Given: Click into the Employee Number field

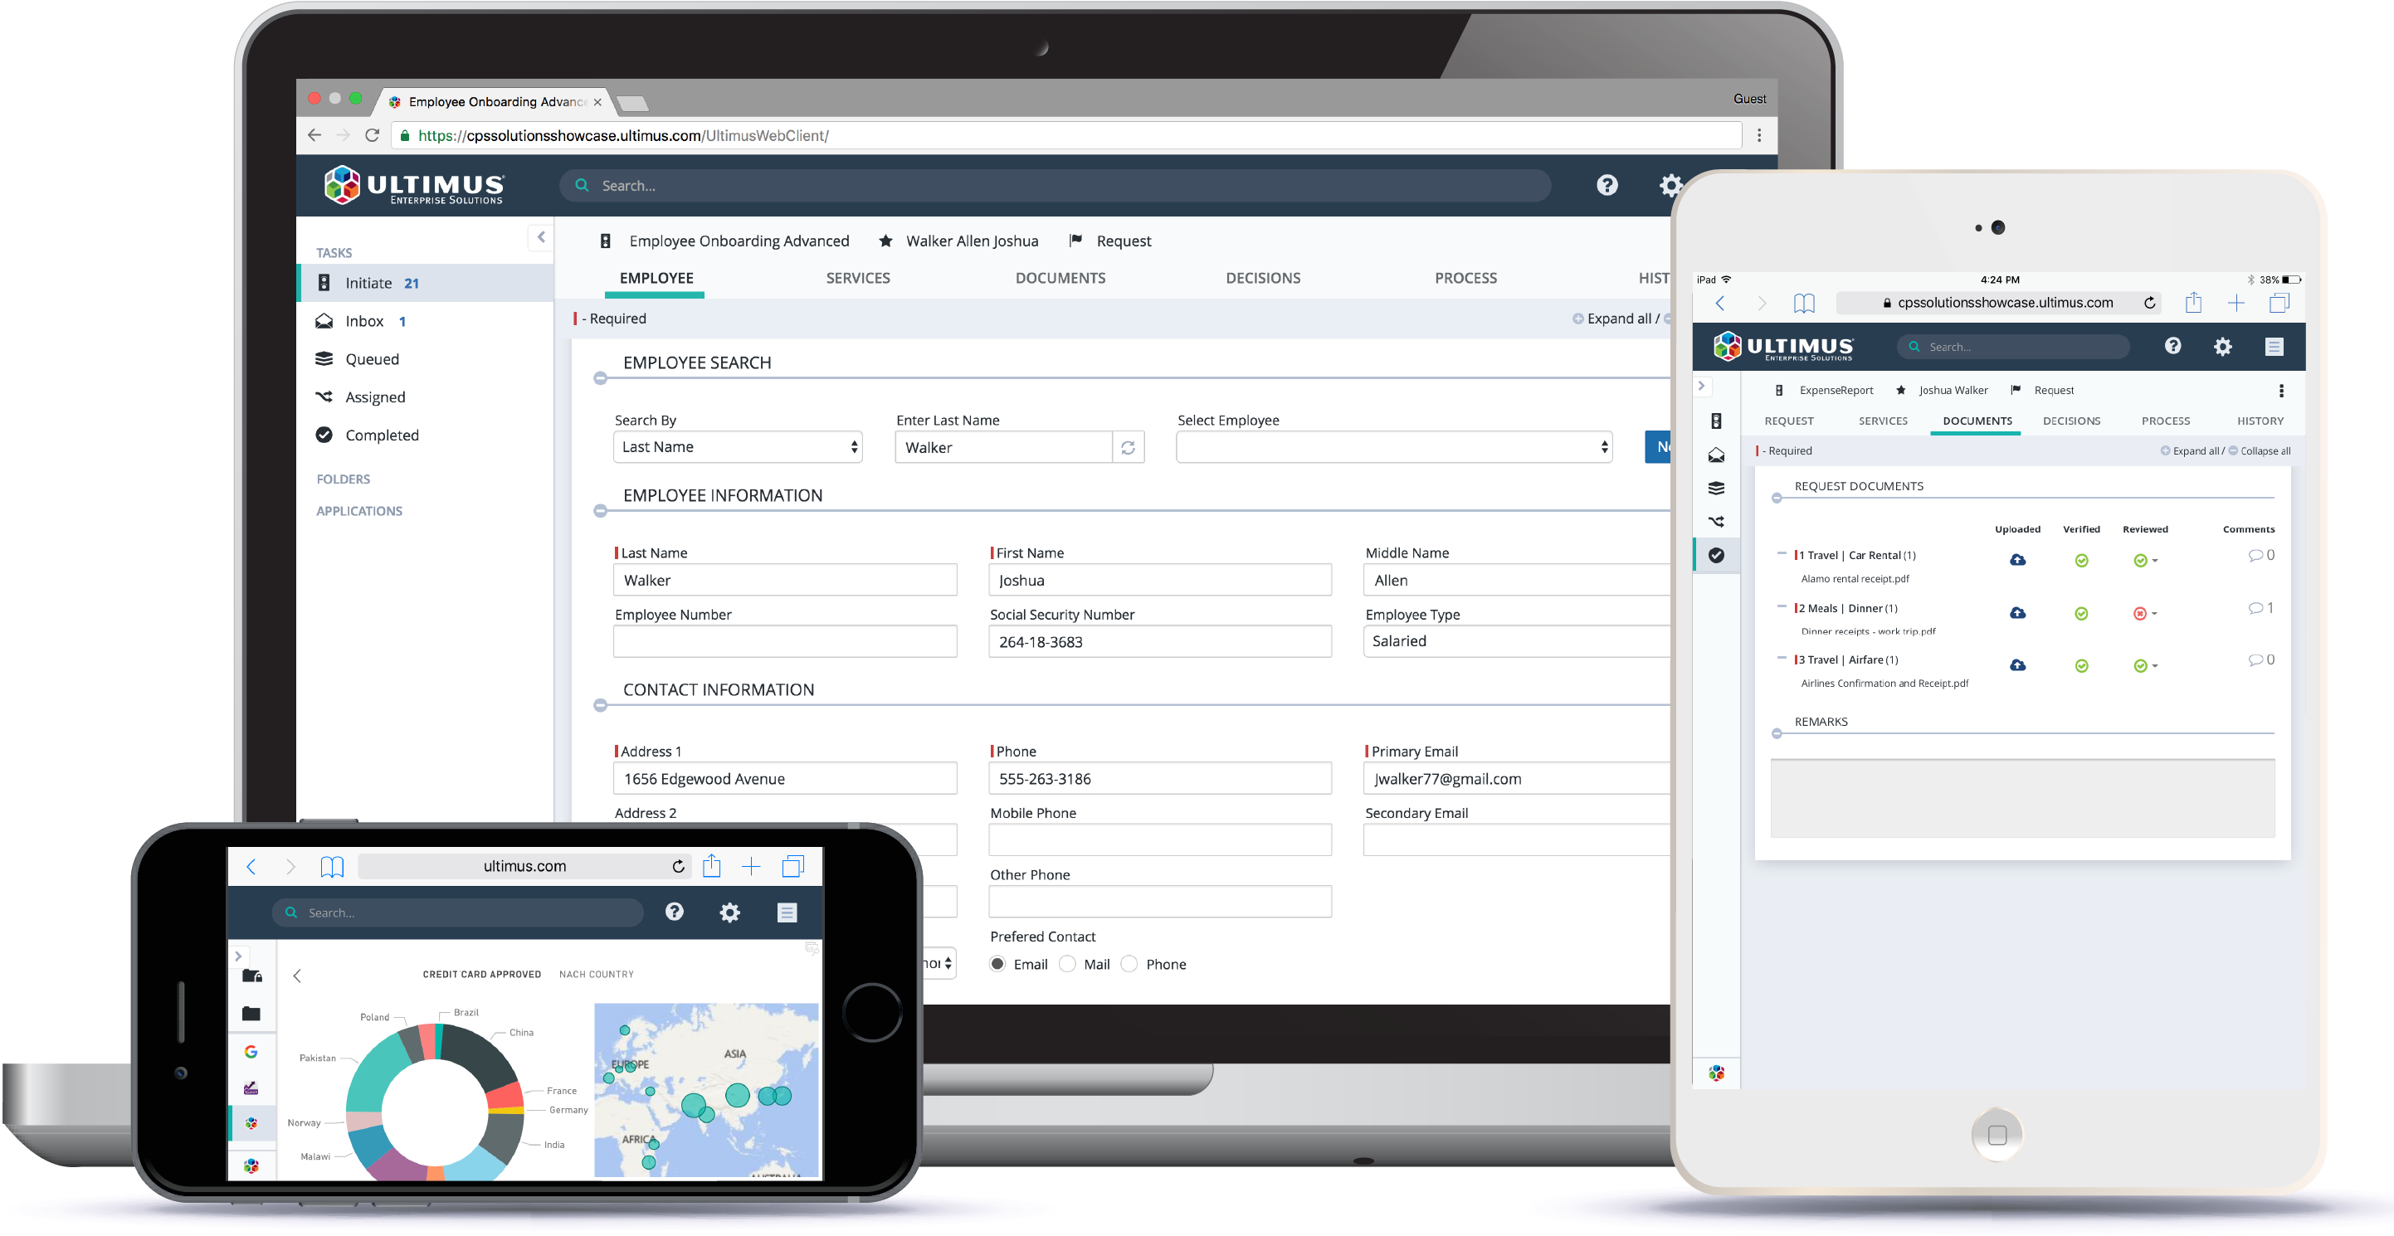Looking at the screenshot, I should [784, 641].
